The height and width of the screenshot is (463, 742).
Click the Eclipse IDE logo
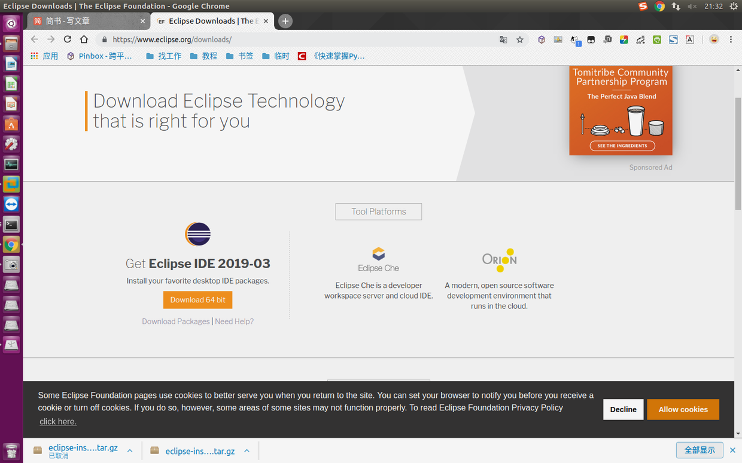tap(197, 234)
